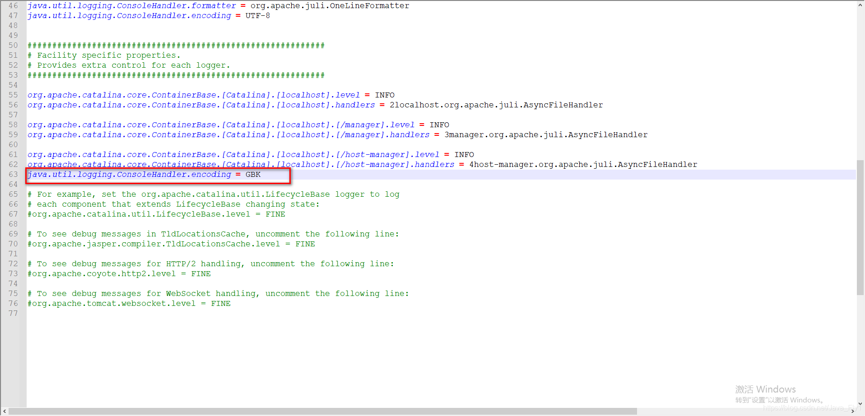Click line number 46 in gutter
865x416 pixels.
click(x=13, y=6)
